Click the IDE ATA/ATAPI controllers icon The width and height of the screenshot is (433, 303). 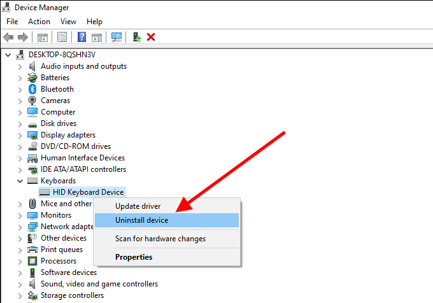tap(32, 169)
